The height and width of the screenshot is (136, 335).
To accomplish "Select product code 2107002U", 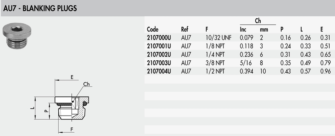I will click(x=159, y=55).
